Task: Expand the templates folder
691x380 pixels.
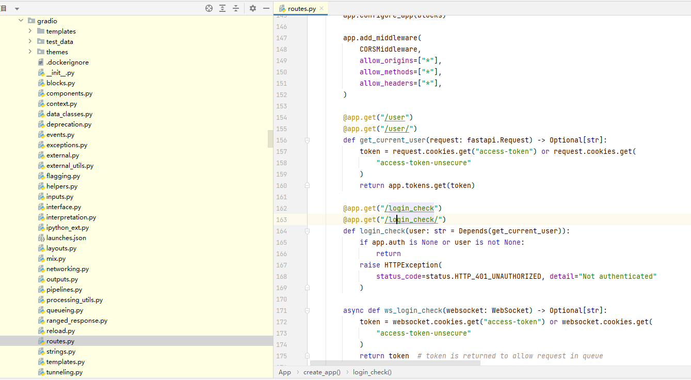Action: tap(30, 31)
